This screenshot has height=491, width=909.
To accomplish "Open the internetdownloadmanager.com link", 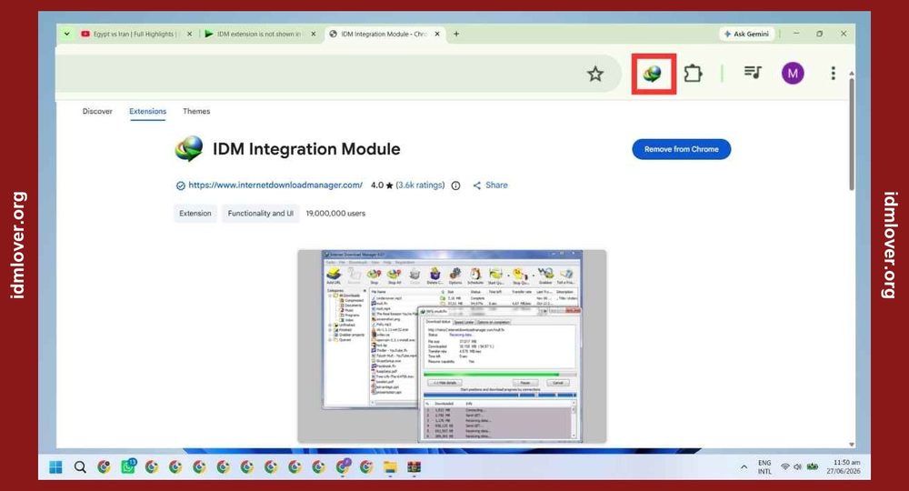I will [275, 185].
